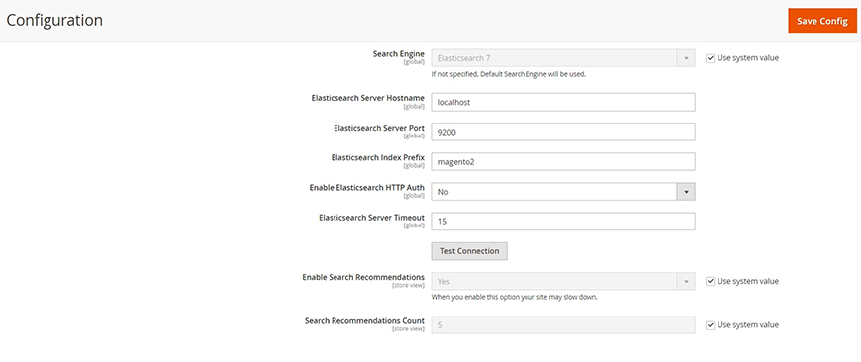Click the Elasticsearch Server Hostname field
Image resolution: width=861 pixels, height=362 pixels.
(x=563, y=102)
